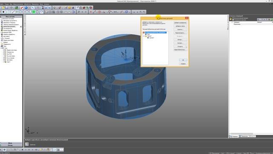Screen dimensions: 273x154
Task: Click the 'Импорт...' button in dialog
Action: click(180, 40)
